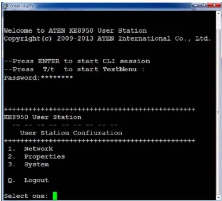Click the '3. System' menu line
Image resolution: width=222 pixels, height=201 pixels.
pos(28,165)
